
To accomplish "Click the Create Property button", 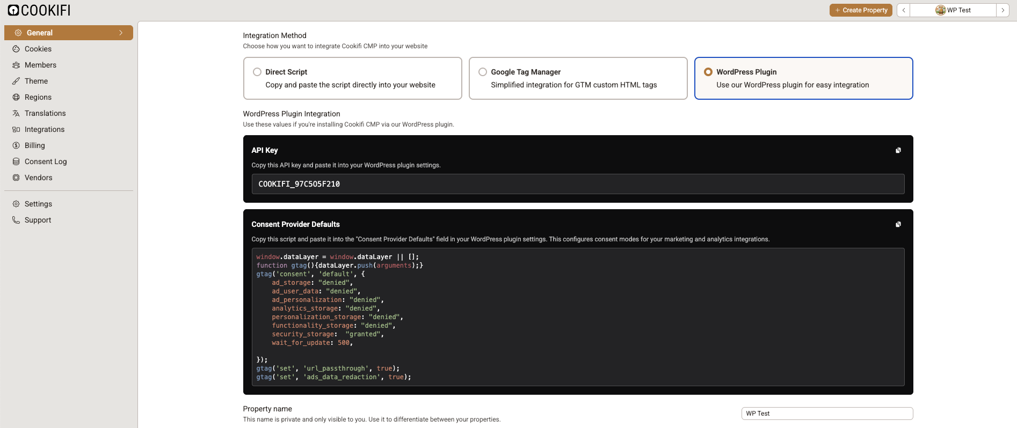I will (x=861, y=10).
